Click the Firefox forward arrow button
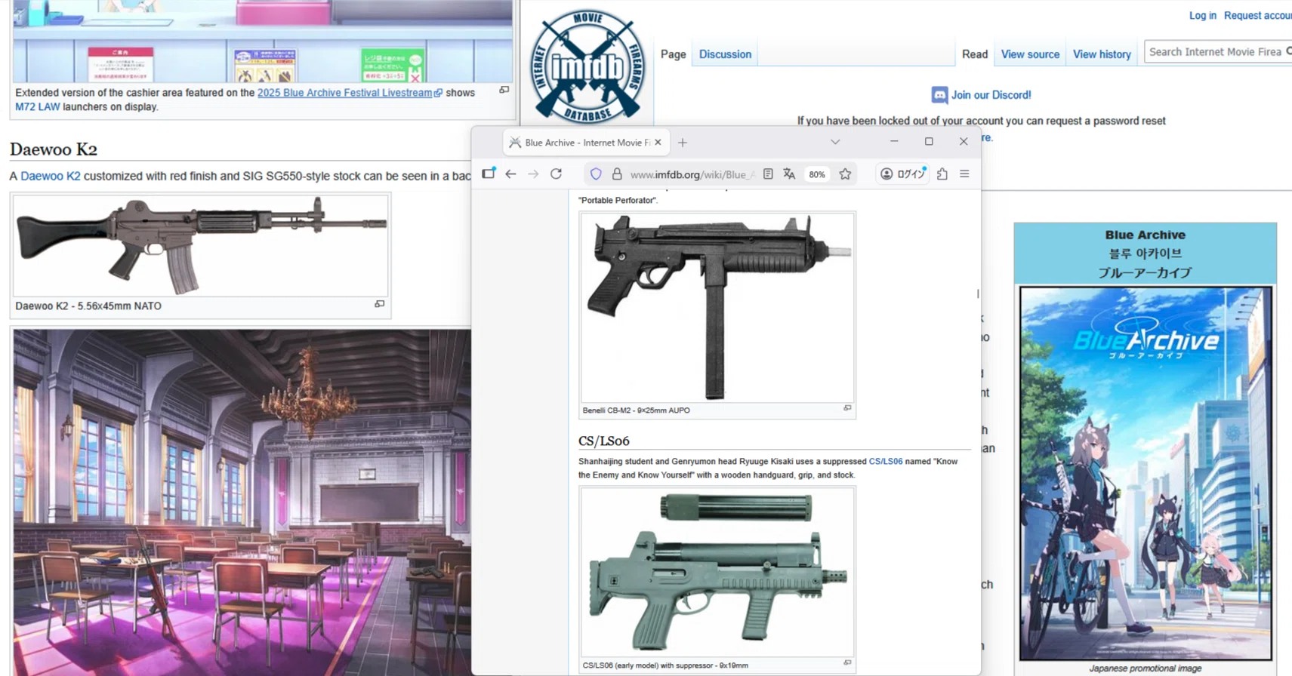 pos(533,174)
